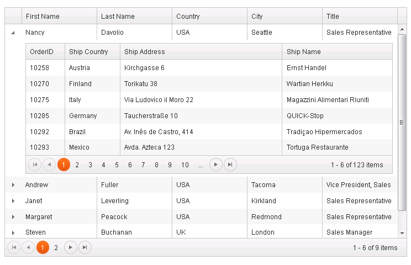Expand Janet Leverling's row details
The width and height of the screenshot is (411, 265).
coord(13,201)
